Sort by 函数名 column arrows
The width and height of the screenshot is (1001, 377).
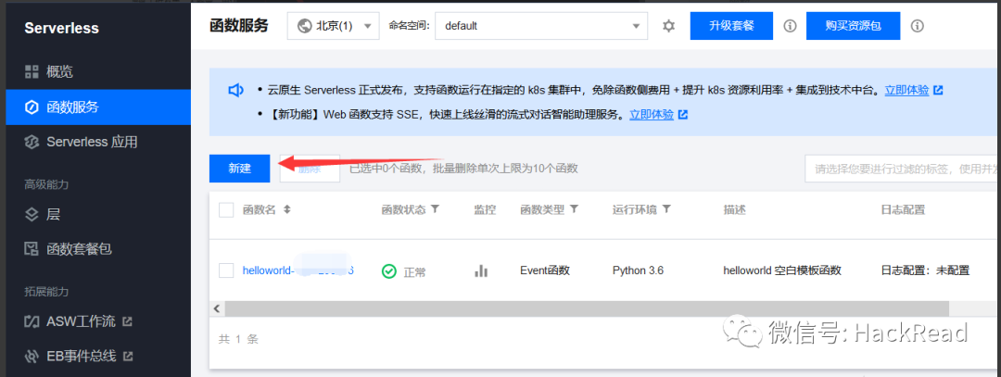[286, 209]
